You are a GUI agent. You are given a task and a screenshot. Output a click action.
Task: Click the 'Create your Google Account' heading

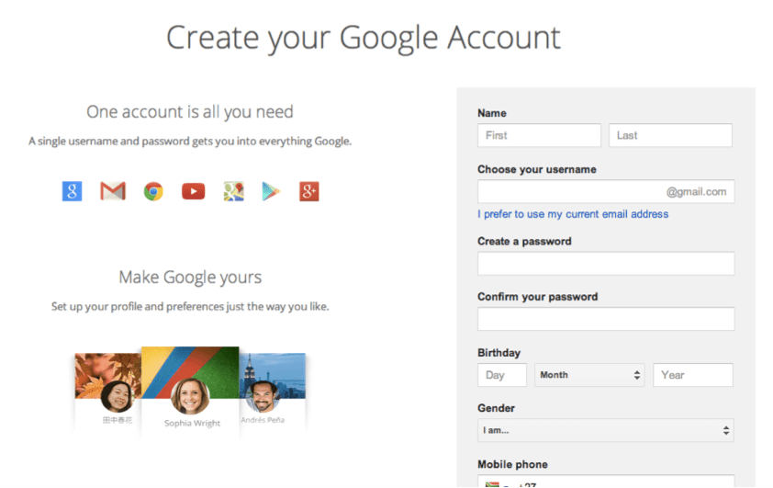point(364,38)
